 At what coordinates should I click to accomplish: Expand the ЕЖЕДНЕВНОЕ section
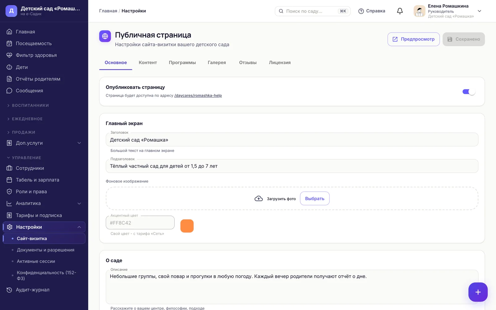pos(25,119)
